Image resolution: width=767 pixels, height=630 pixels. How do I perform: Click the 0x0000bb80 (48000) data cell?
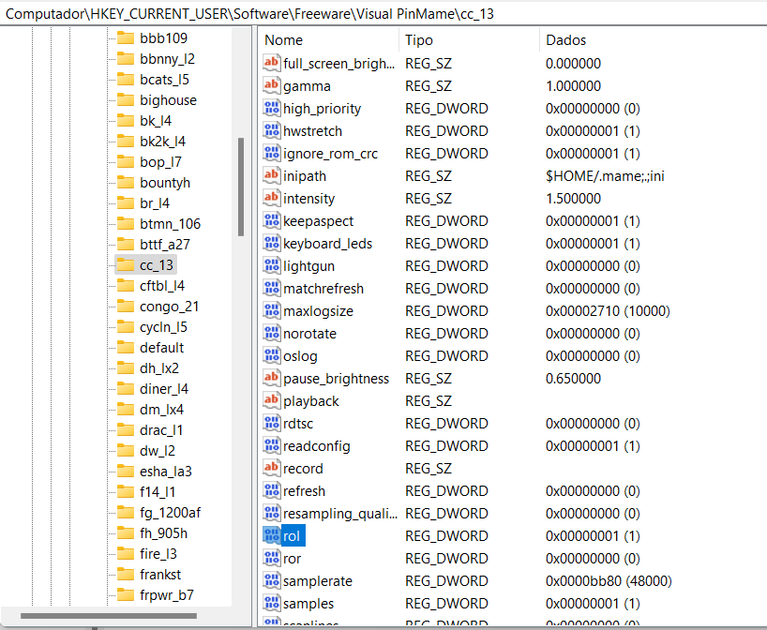click(x=609, y=581)
